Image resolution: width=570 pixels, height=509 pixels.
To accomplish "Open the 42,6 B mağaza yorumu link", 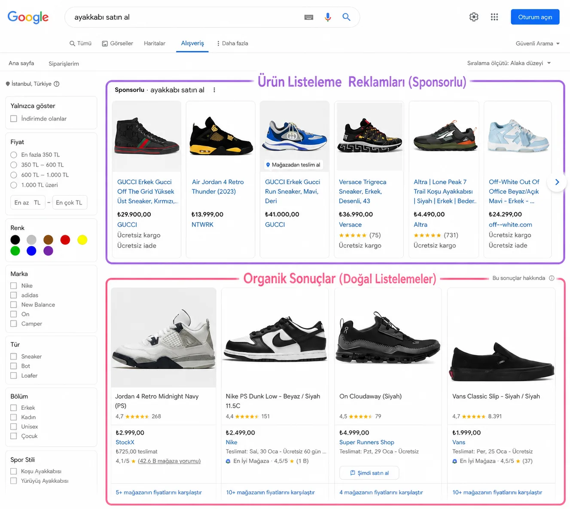I will tap(169, 461).
